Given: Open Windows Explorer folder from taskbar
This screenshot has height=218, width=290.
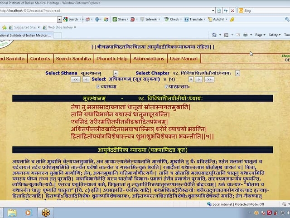Looking at the screenshot, I should pyautogui.click(x=12, y=212).
